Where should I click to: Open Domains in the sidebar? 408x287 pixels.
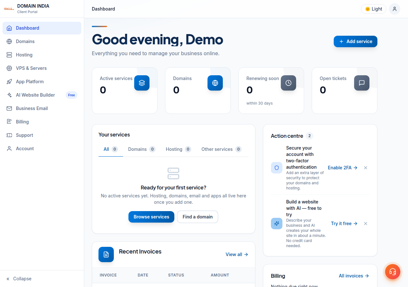(42, 41)
